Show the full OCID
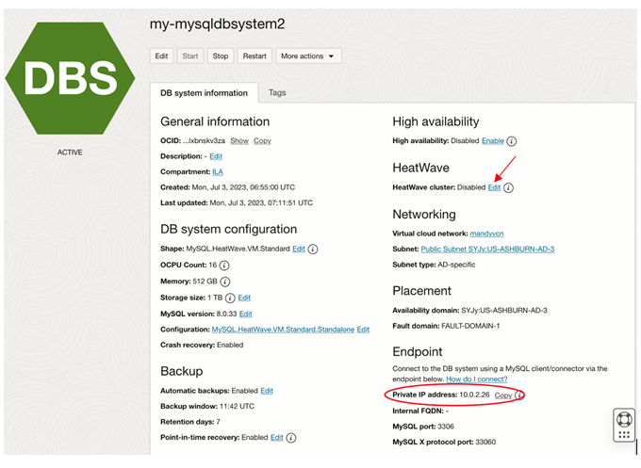 pyautogui.click(x=239, y=141)
